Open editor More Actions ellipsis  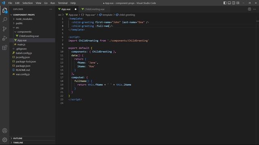(x=255, y=9)
